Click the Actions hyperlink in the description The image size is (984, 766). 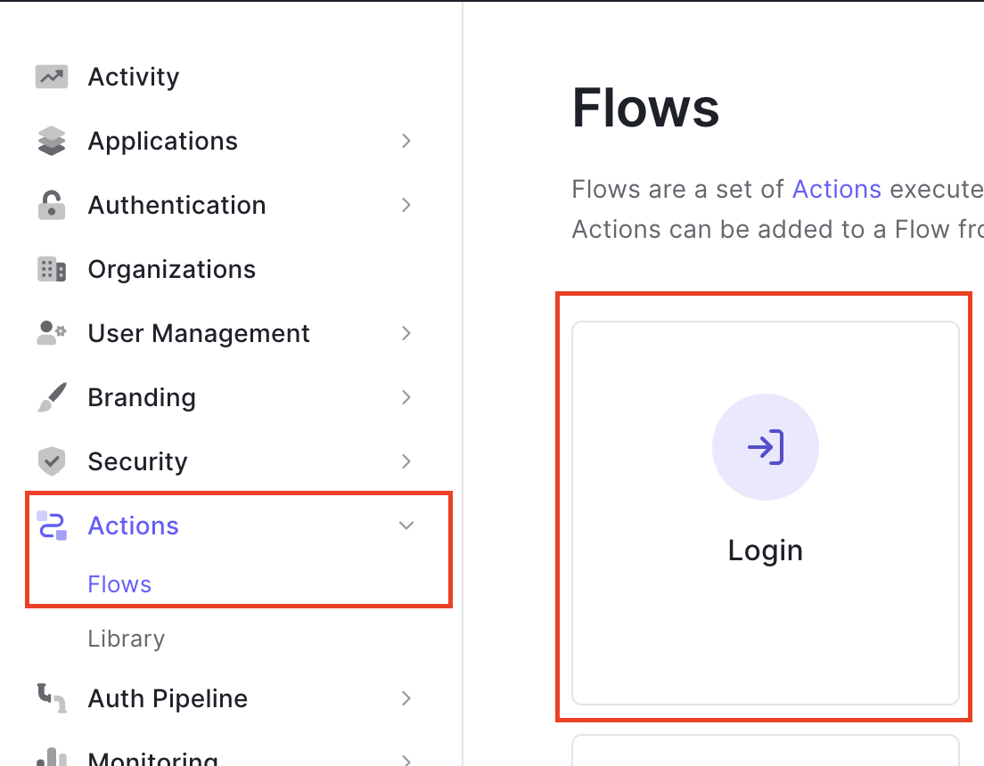tap(836, 189)
